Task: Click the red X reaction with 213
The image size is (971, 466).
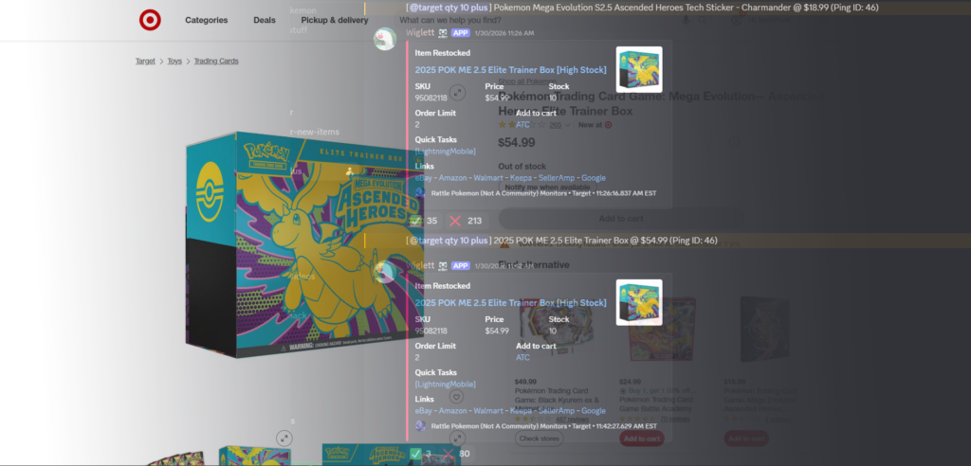Action: (465, 221)
